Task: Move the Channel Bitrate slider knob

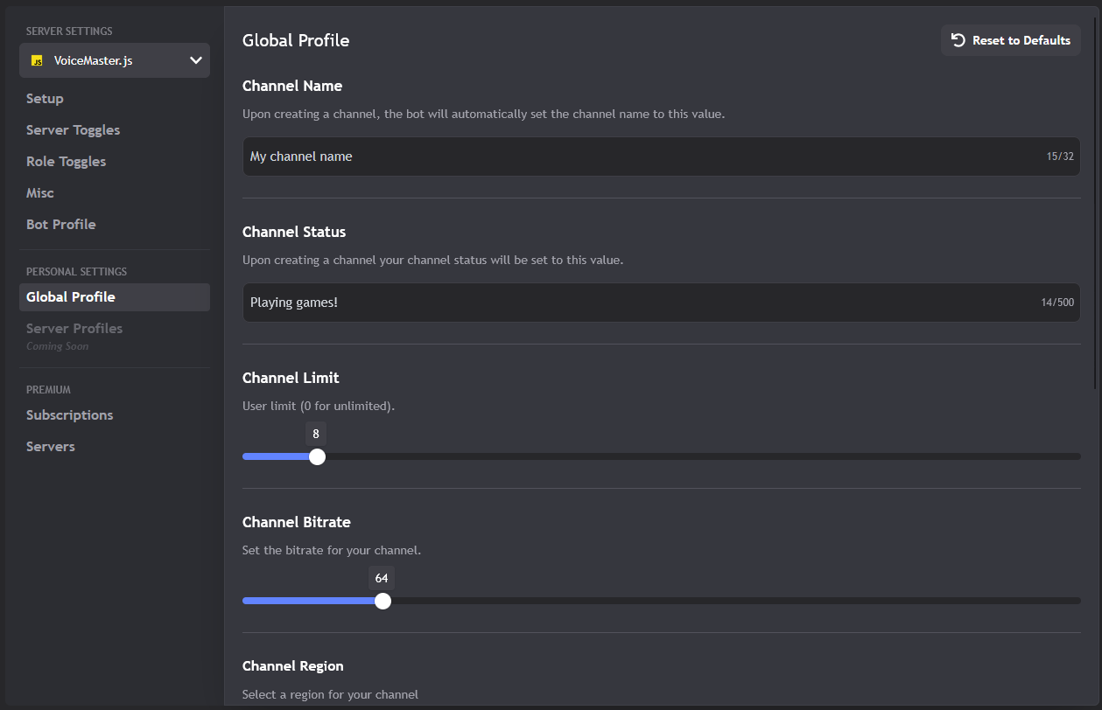Action: tap(382, 601)
